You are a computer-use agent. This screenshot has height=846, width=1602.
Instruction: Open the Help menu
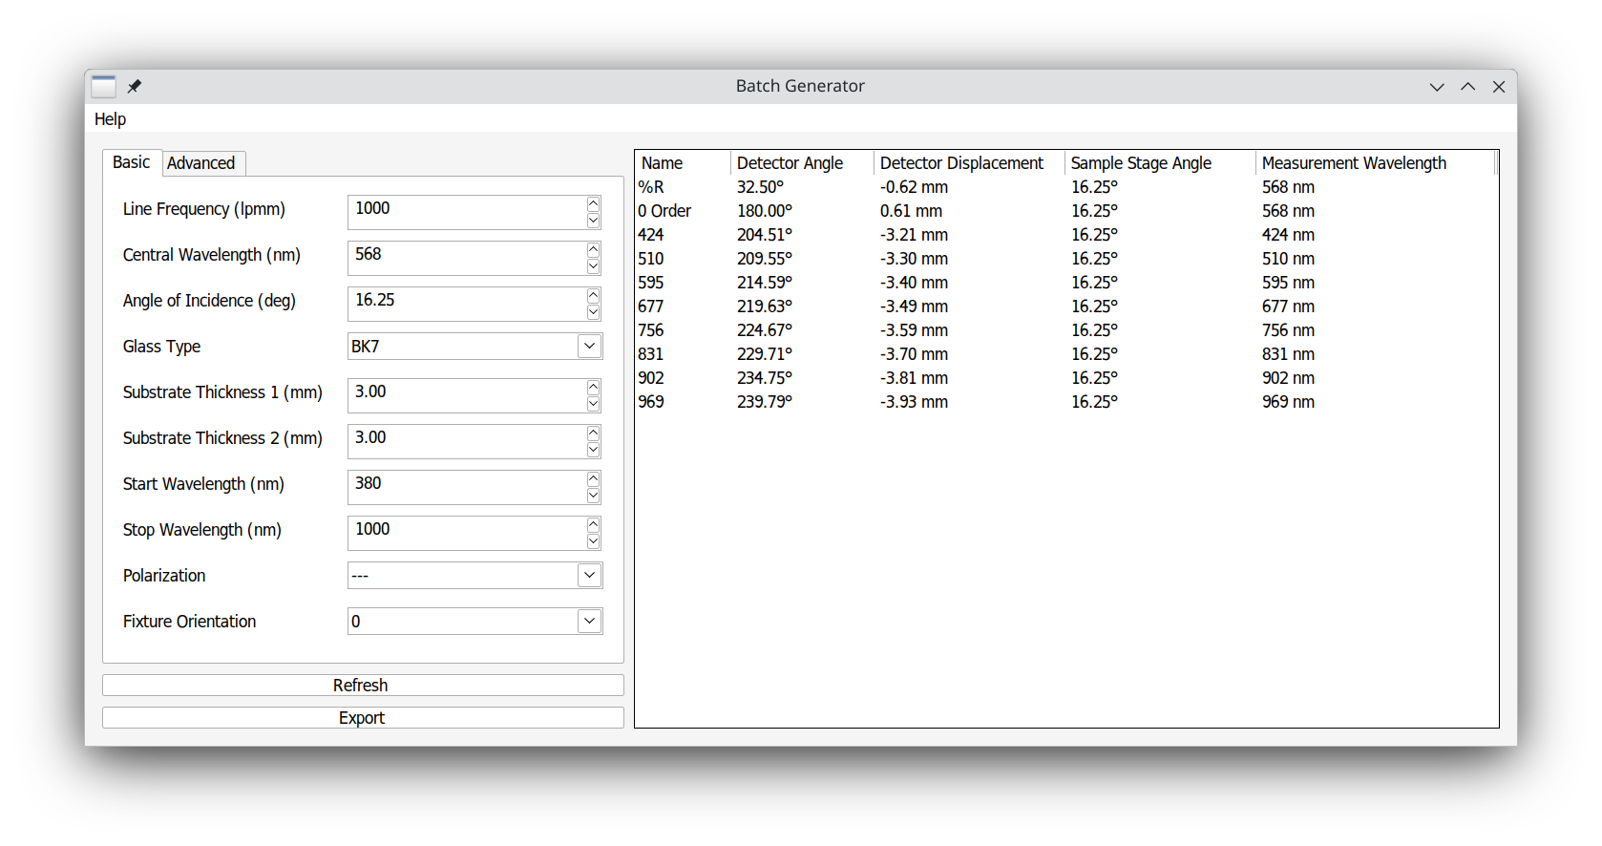(110, 119)
